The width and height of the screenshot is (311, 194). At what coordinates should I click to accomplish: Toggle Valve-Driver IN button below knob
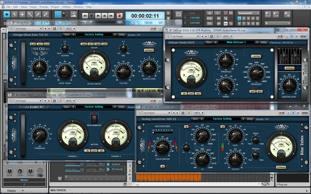coord(162,166)
